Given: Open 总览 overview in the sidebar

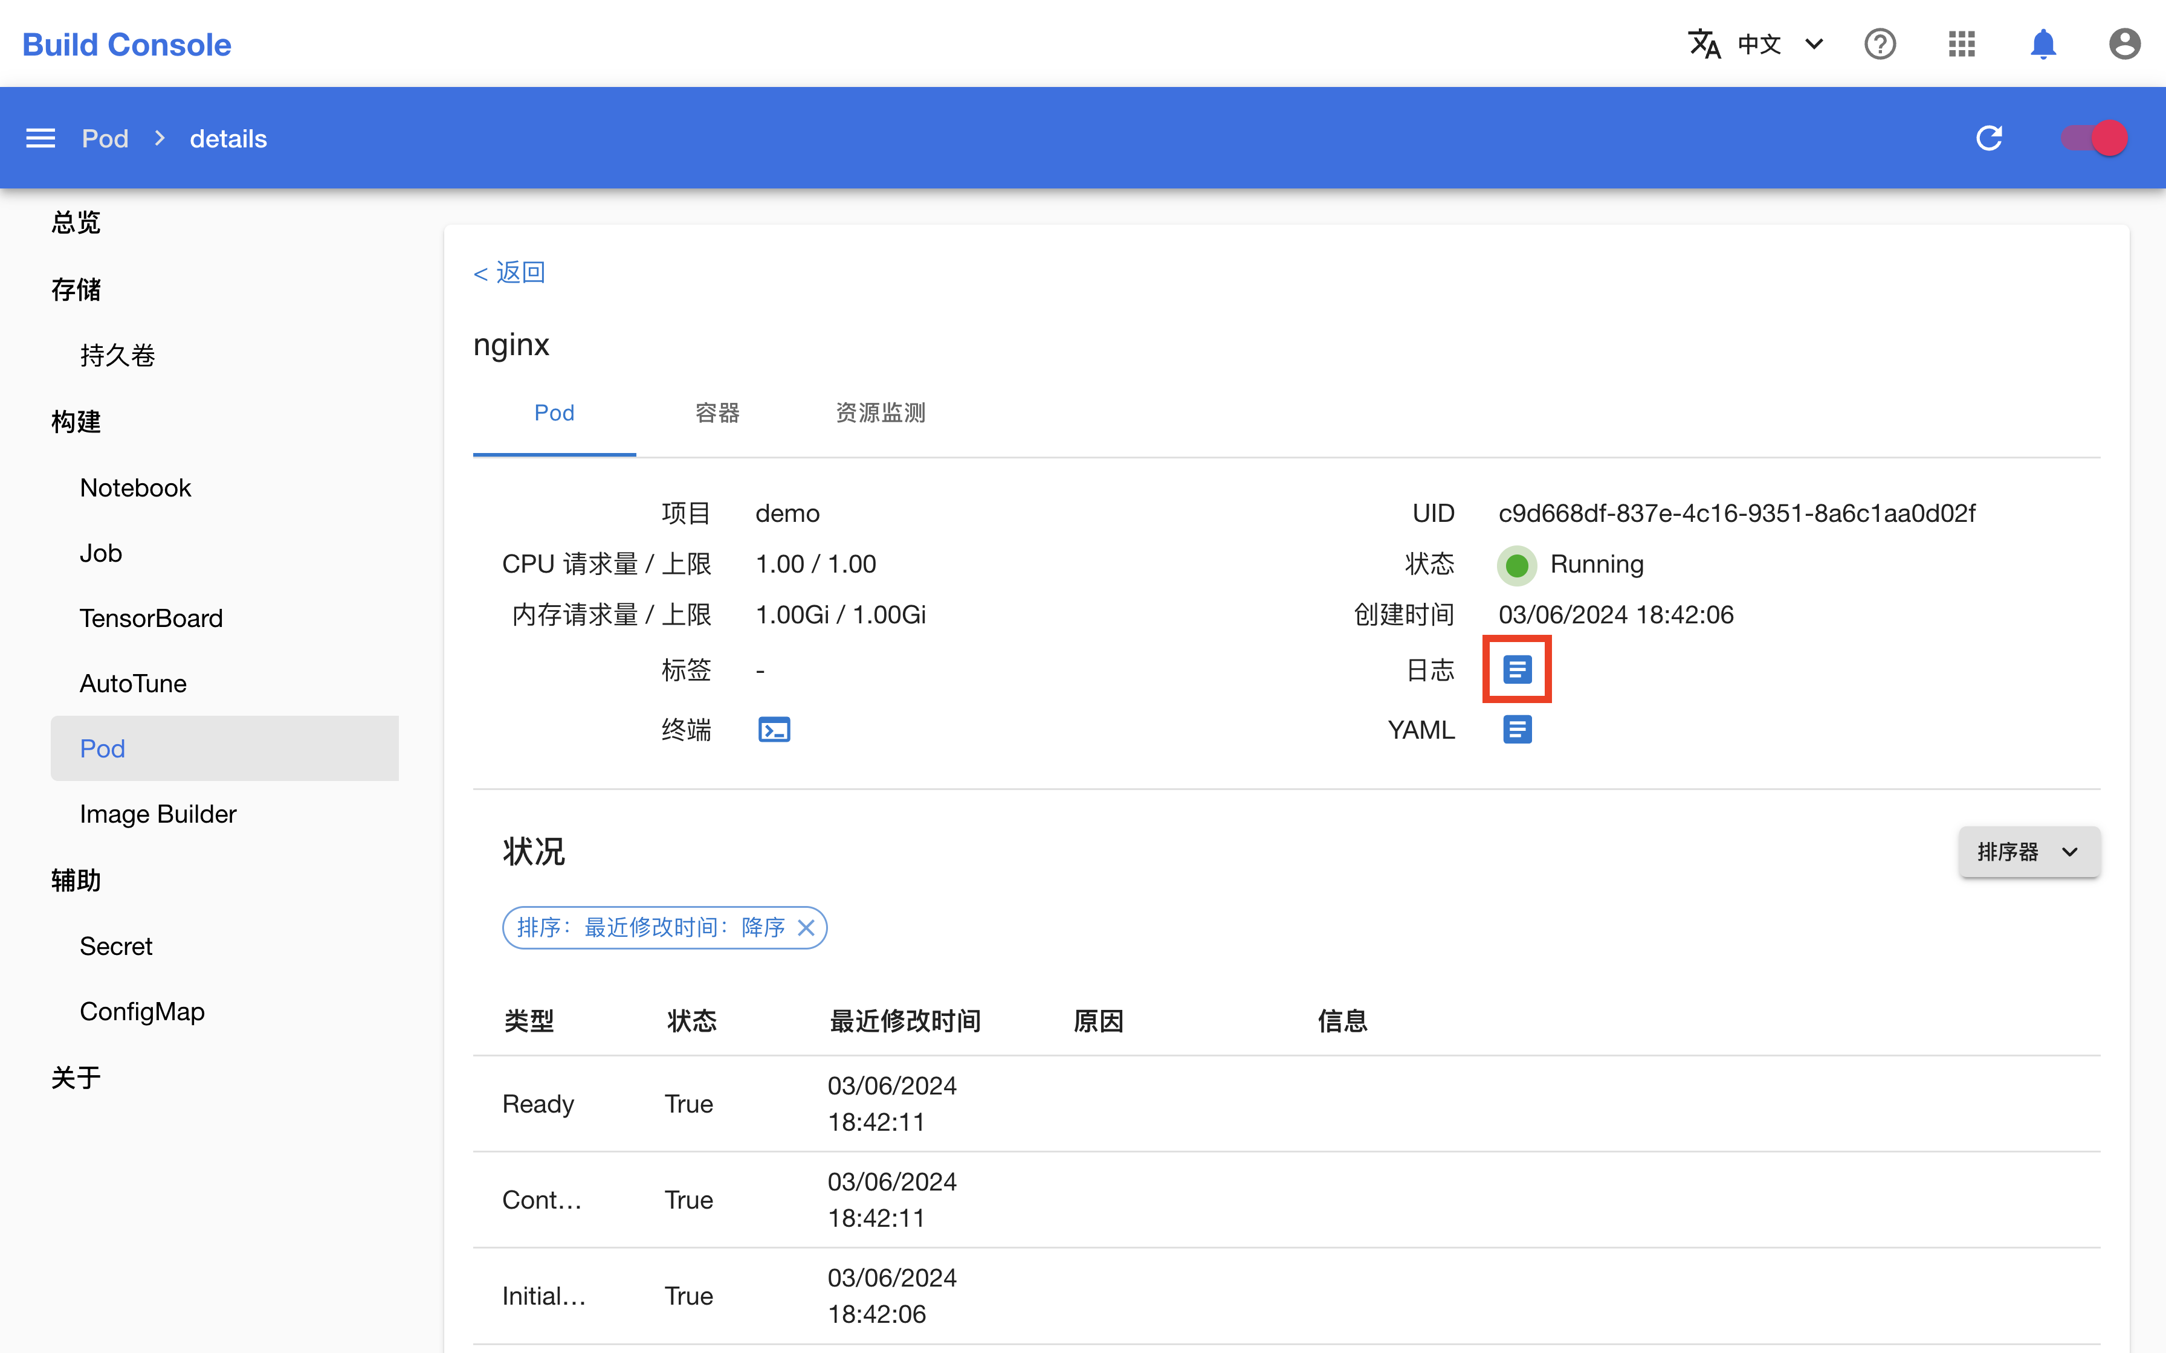Looking at the screenshot, I should tap(75, 222).
